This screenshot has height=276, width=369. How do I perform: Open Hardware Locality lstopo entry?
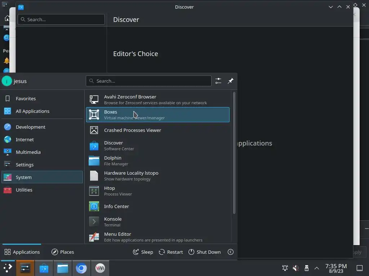tap(158, 176)
